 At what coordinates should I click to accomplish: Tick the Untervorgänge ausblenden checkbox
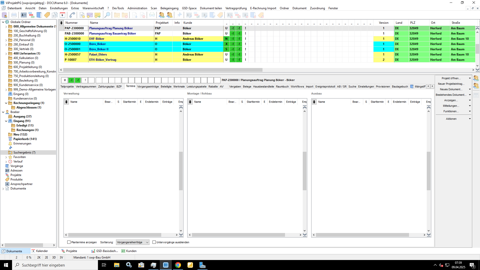click(154, 242)
